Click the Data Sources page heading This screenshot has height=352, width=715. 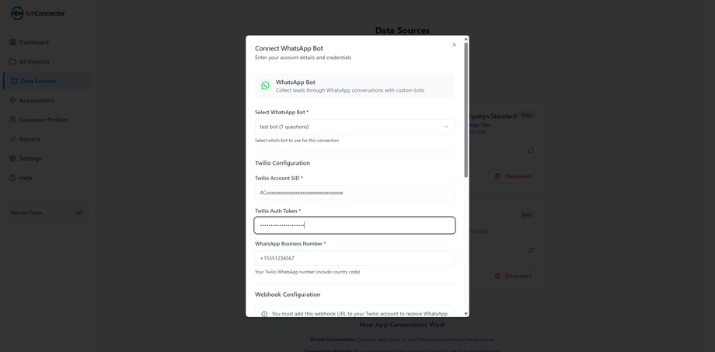(x=403, y=30)
